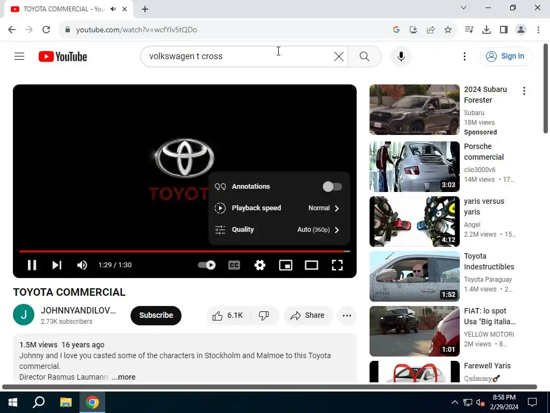Image resolution: width=550 pixels, height=413 pixels.
Task: Open the Windows Start menu
Action: coord(13,402)
